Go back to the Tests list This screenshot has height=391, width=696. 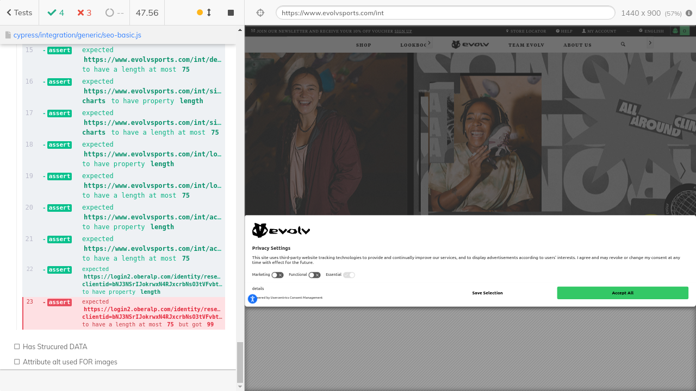(x=19, y=12)
